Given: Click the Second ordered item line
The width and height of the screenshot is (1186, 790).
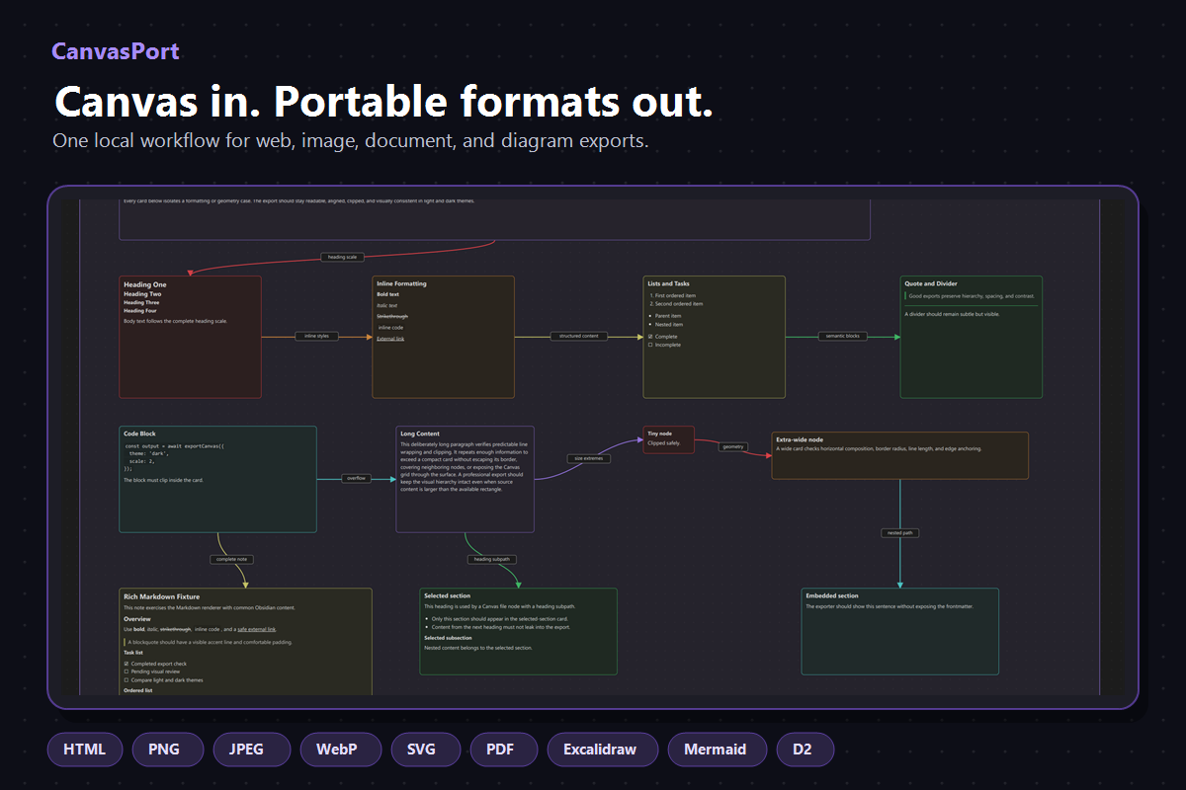Looking at the screenshot, I should pyautogui.click(x=677, y=304).
